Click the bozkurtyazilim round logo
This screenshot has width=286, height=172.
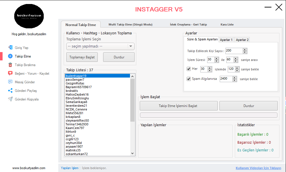click(x=29, y=16)
